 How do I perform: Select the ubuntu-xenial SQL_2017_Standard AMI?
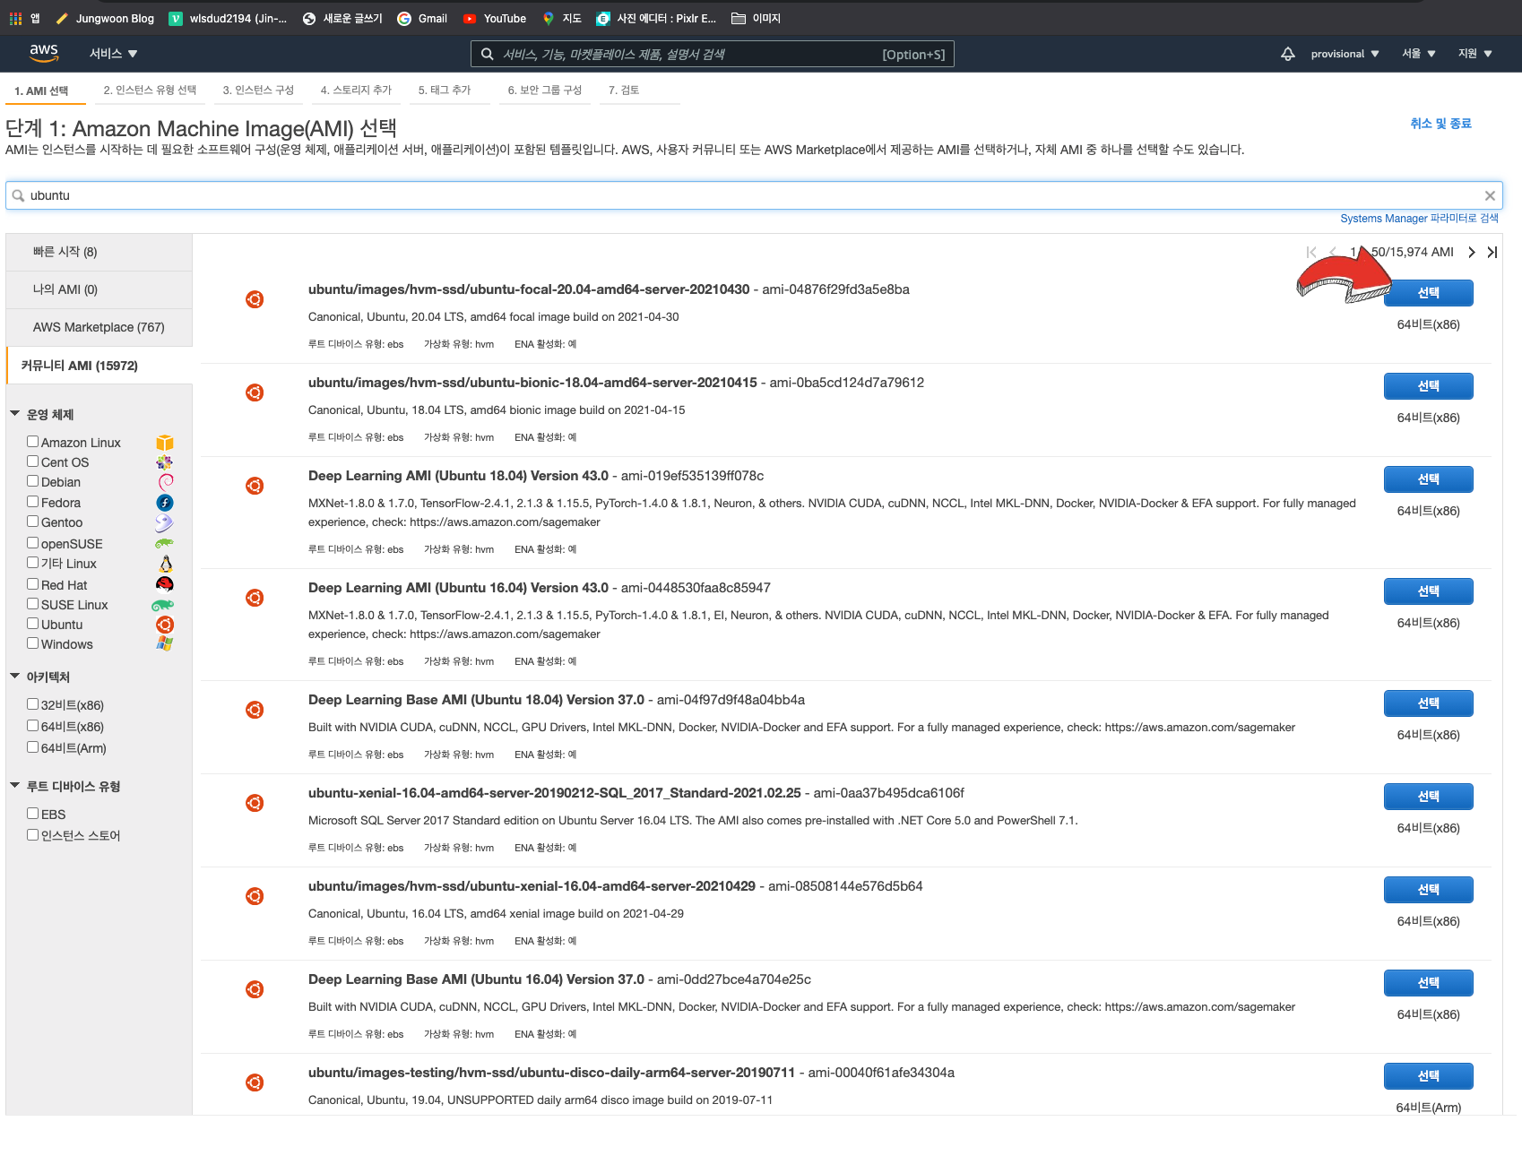[1429, 797]
